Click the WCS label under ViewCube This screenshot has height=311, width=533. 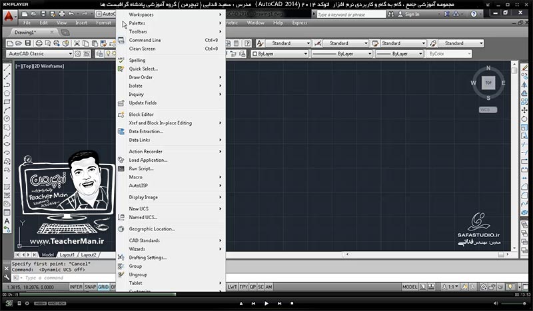488,109
